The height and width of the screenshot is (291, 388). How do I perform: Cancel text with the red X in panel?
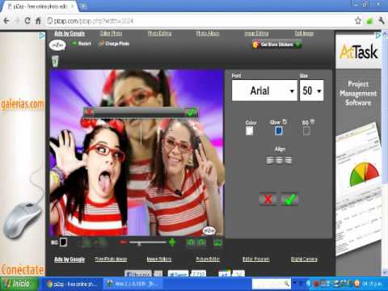coord(268,200)
